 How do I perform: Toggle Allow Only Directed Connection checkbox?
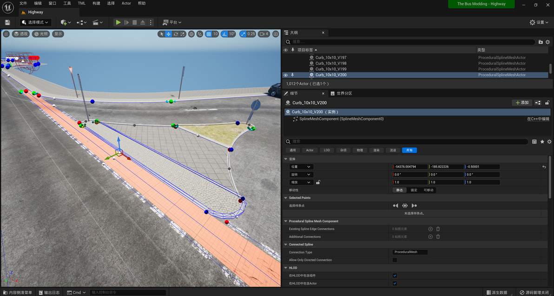395,260
